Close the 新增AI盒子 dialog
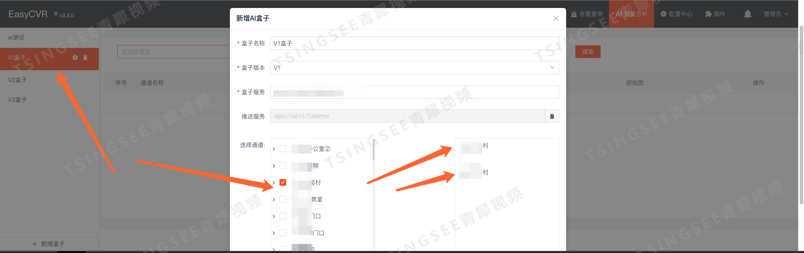Viewport: 804px width, 253px height. click(x=556, y=18)
